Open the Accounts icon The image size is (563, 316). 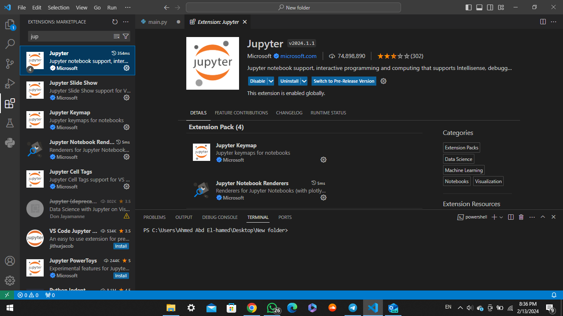click(10, 261)
